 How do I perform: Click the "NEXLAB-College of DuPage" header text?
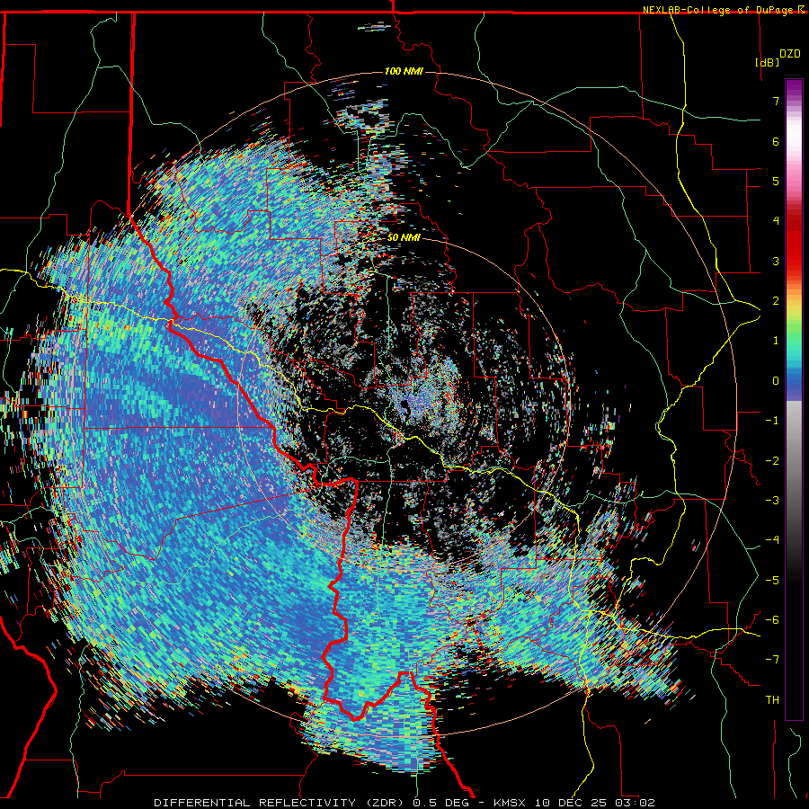[x=720, y=10]
